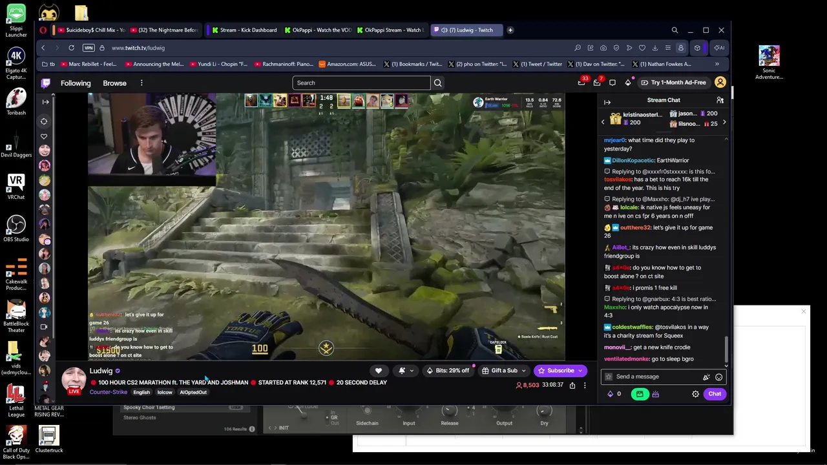The height and width of the screenshot is (465, 827).
Task: Open the Marc Rebillet bookmark
Action: [x=88, y=64]
